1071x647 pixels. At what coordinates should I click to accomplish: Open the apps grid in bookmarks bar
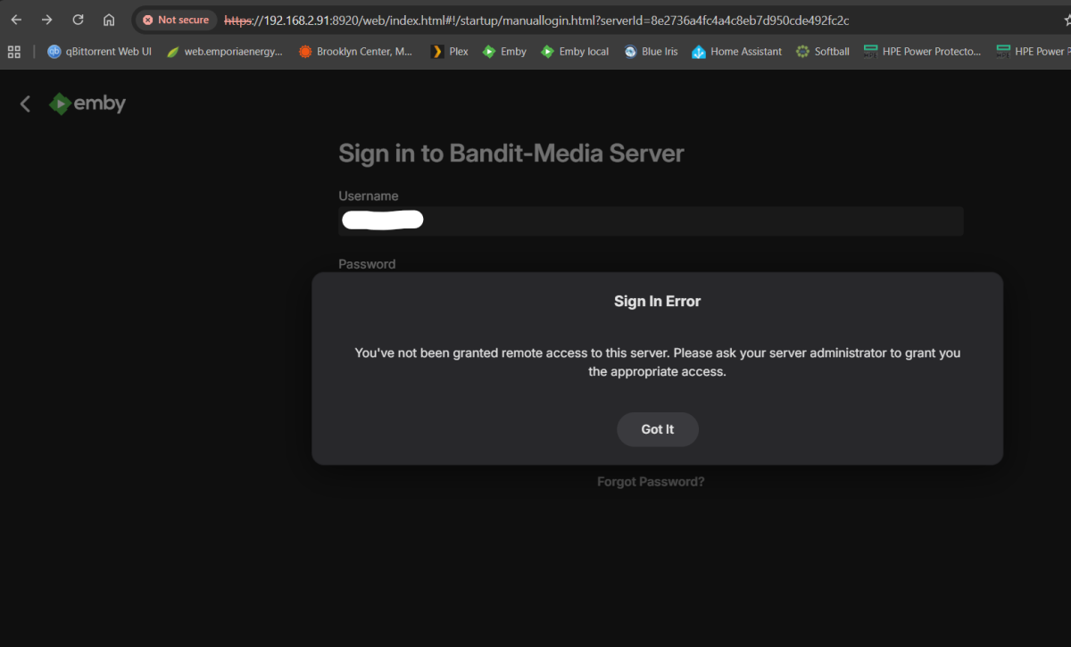coord(13,52)
